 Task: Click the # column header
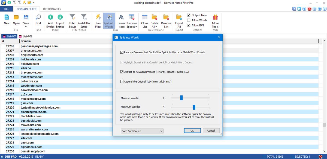pyautogui.click(x=10, y=41)
